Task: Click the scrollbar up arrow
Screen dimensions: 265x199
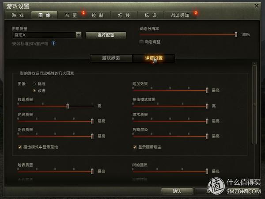Action: coord(254,64)
